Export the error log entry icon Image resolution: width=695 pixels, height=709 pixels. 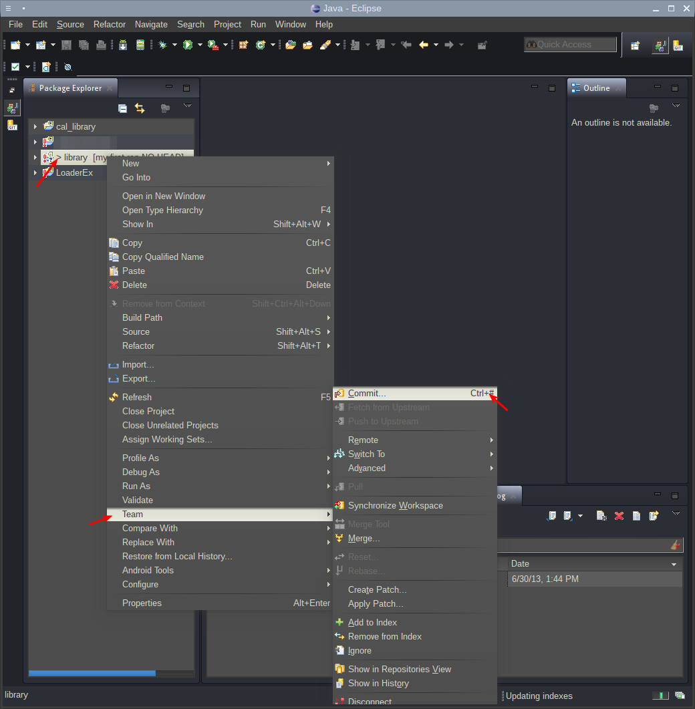653,515
